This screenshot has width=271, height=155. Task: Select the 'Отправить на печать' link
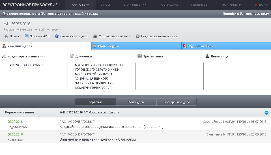114,36
